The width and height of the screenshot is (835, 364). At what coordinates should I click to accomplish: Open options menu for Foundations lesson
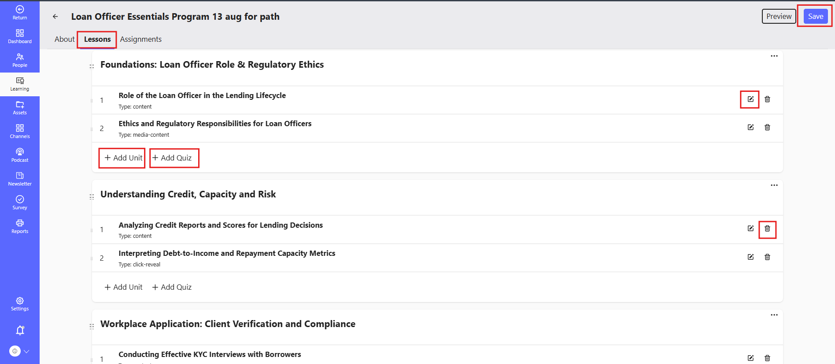click(774, 56)
